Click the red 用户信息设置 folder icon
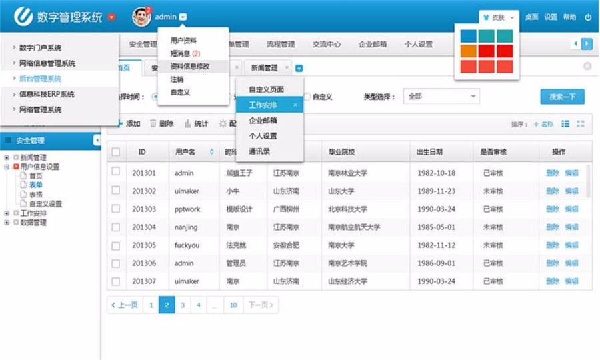 point(16,167)
